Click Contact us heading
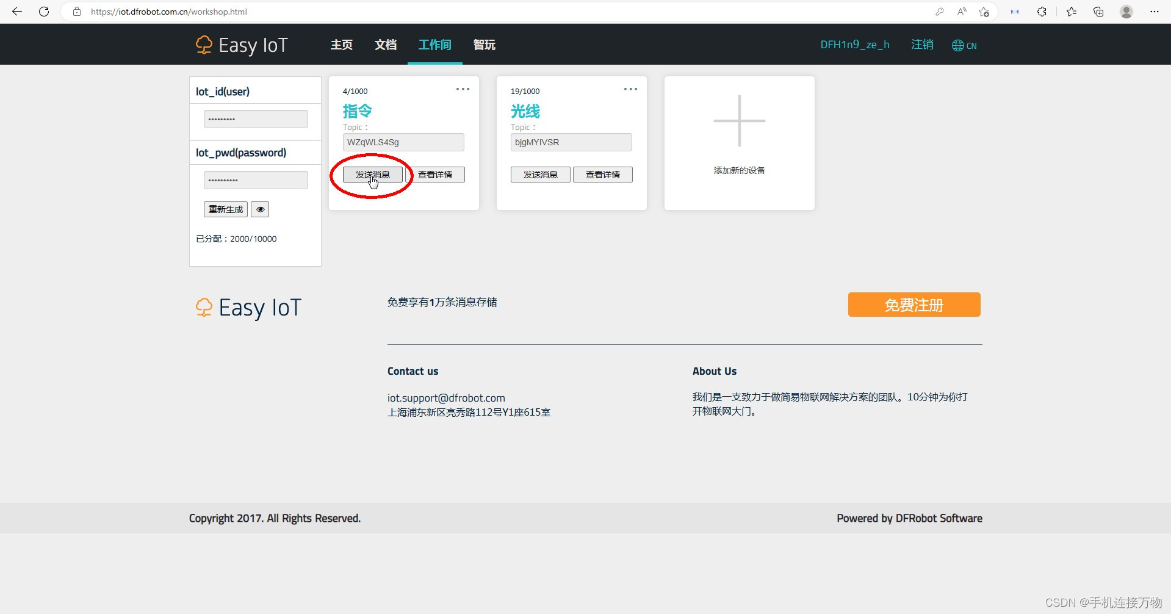The width and height of the screenshot is (1171, 614). click(413, 371)
